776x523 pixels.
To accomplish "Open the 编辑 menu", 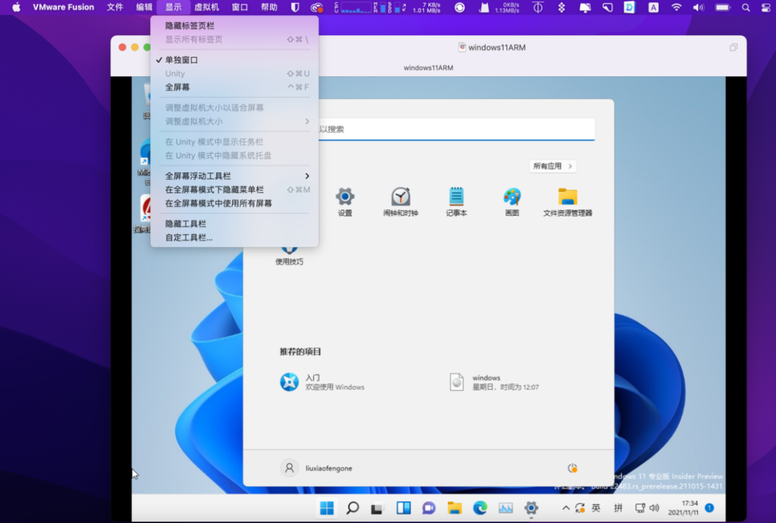I will (144, 7).
